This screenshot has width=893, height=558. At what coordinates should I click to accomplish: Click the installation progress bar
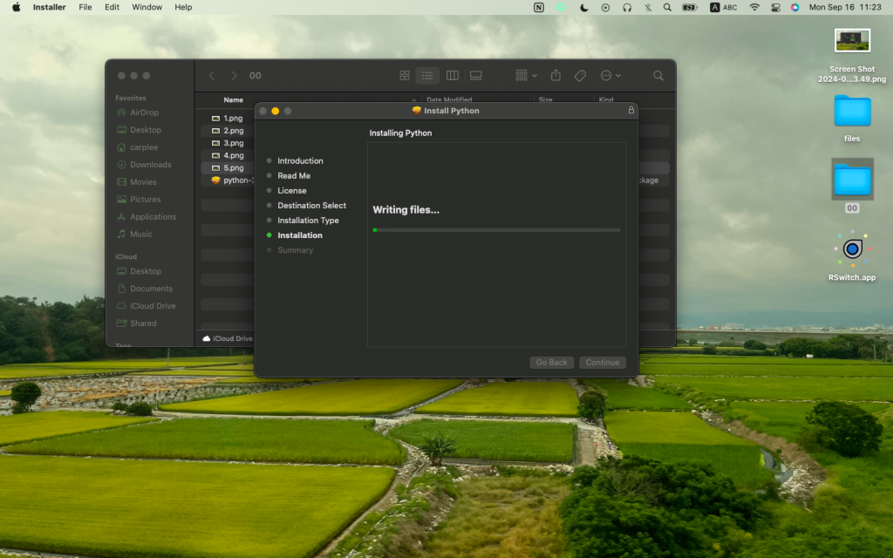click(496, 230)
